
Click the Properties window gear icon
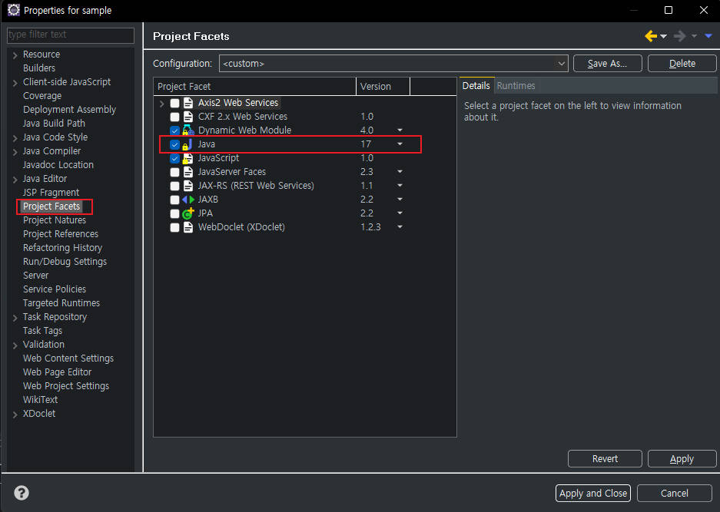[13, 10]
